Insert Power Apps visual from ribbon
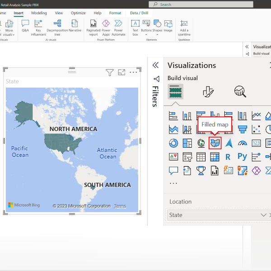This screenshot has height=271, width=271. [106, 28]
